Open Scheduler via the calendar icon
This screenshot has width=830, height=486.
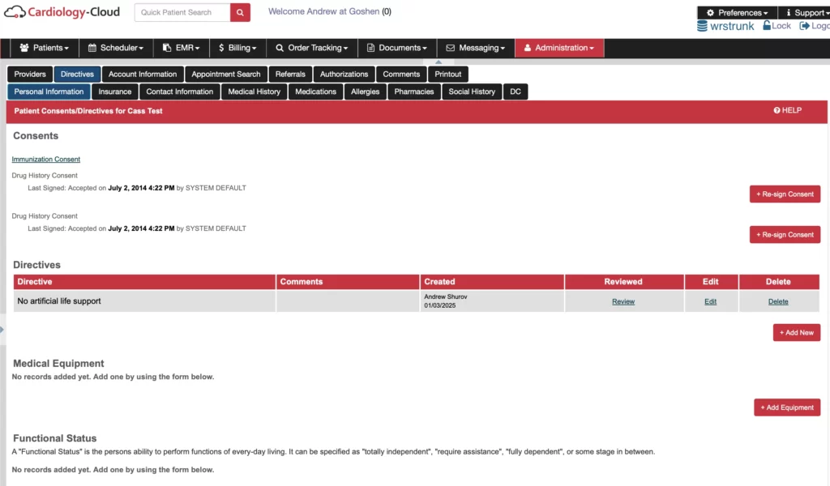(92, 48)
